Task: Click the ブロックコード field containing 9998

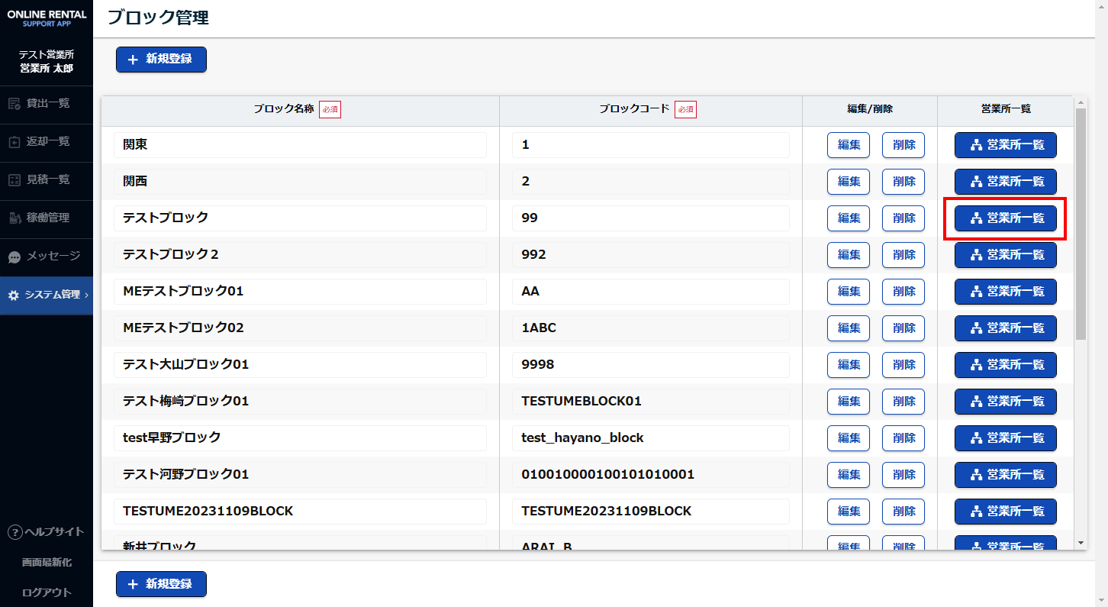Action: [x=650, y=365]
